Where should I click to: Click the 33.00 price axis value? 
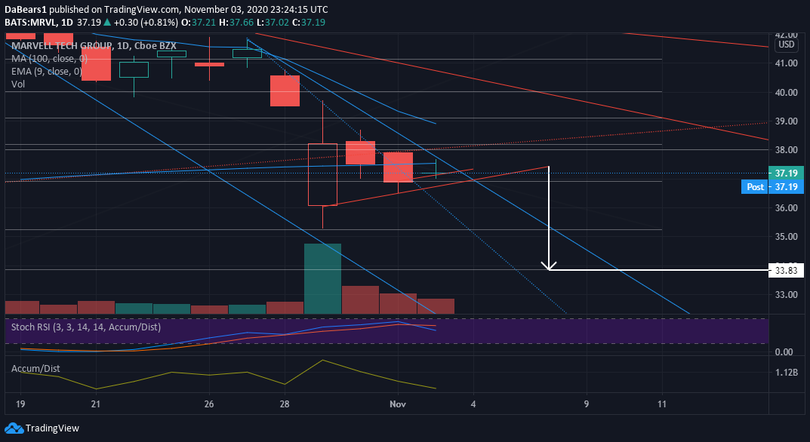(787, 295)
